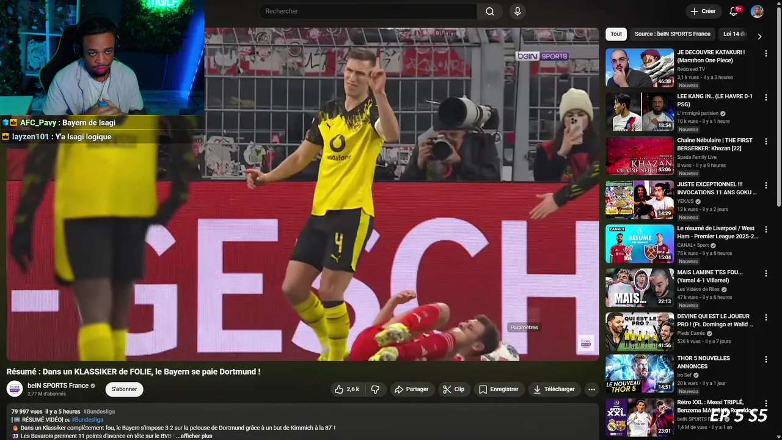The image size is (782, 440).
Task: Open Chaîne Nébulaire Khazan thumbnail
Action: pyautogui.click(x=640, y=156)
